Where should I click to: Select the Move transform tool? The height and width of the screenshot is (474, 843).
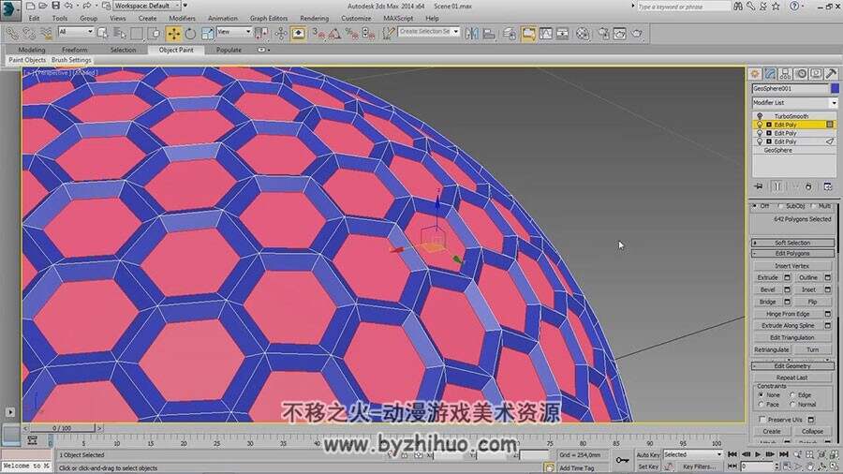[173, 34]
